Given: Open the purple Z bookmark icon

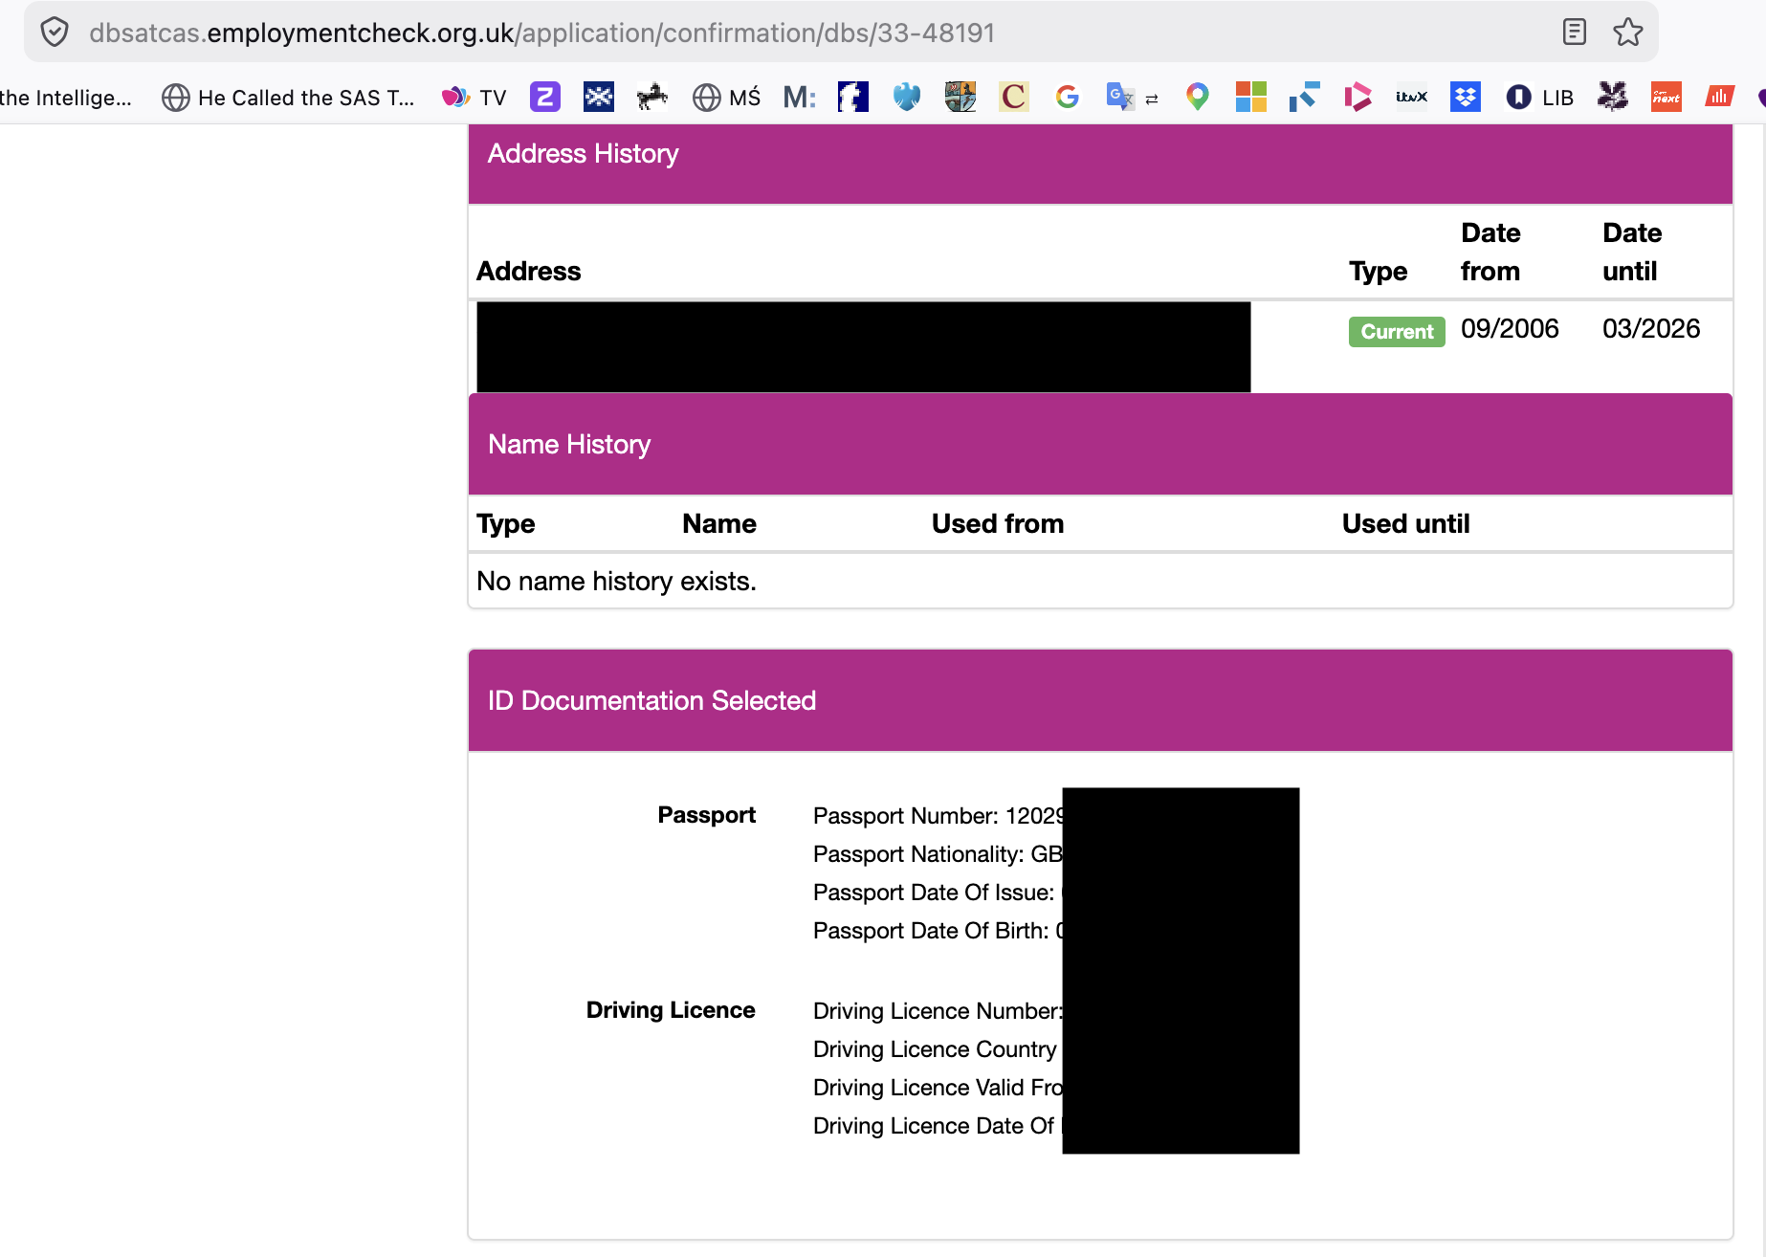Looking at the screenshot, I should pyautogui.click(x=544, y=97).
